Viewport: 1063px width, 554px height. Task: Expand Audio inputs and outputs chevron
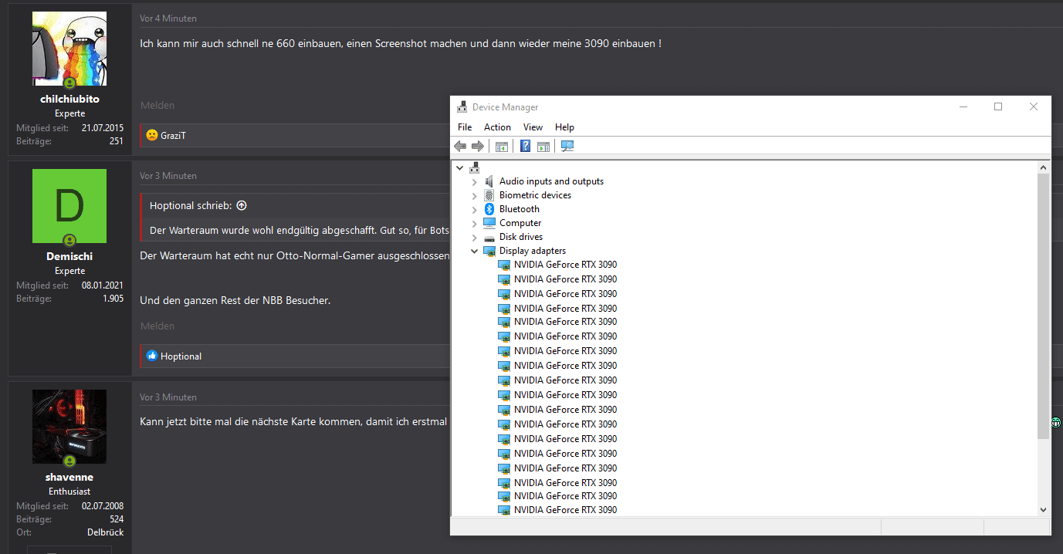pos(475,181)
